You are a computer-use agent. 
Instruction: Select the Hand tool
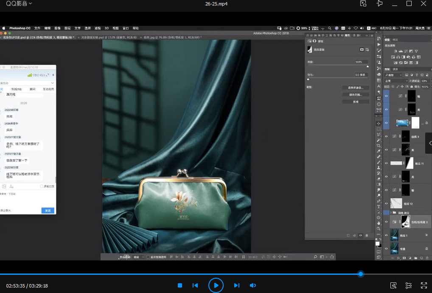pyautogui.click(x=379, y=223)
